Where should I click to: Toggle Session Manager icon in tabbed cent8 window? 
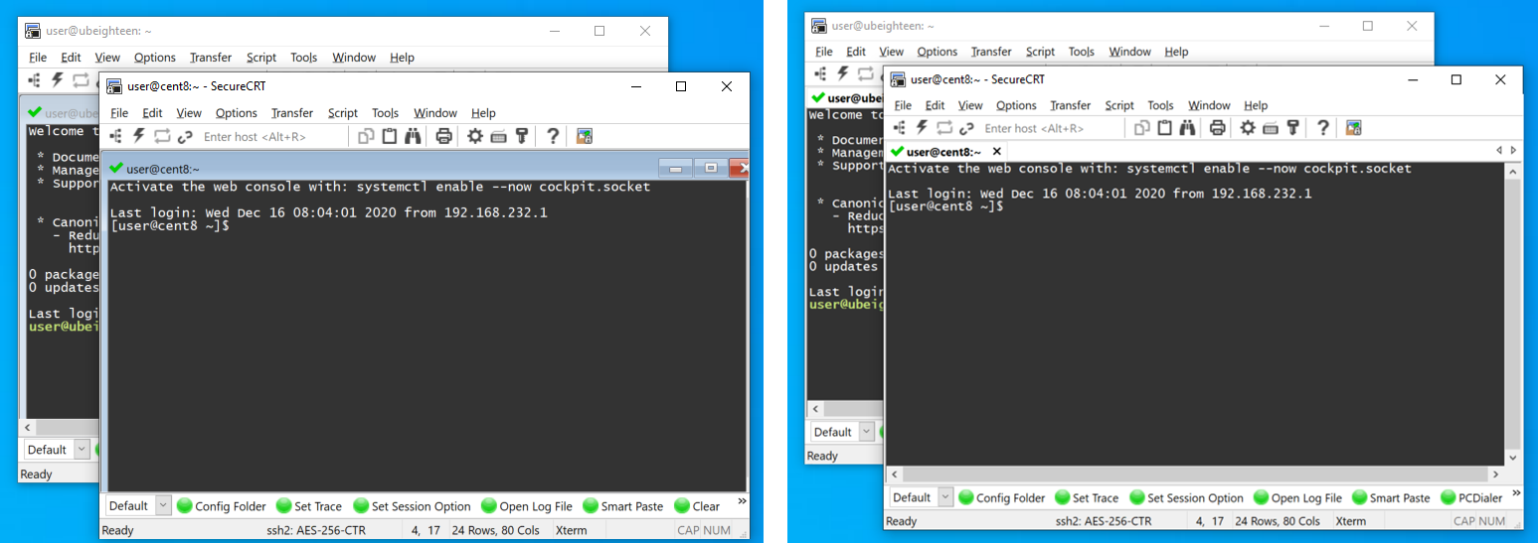900,128
